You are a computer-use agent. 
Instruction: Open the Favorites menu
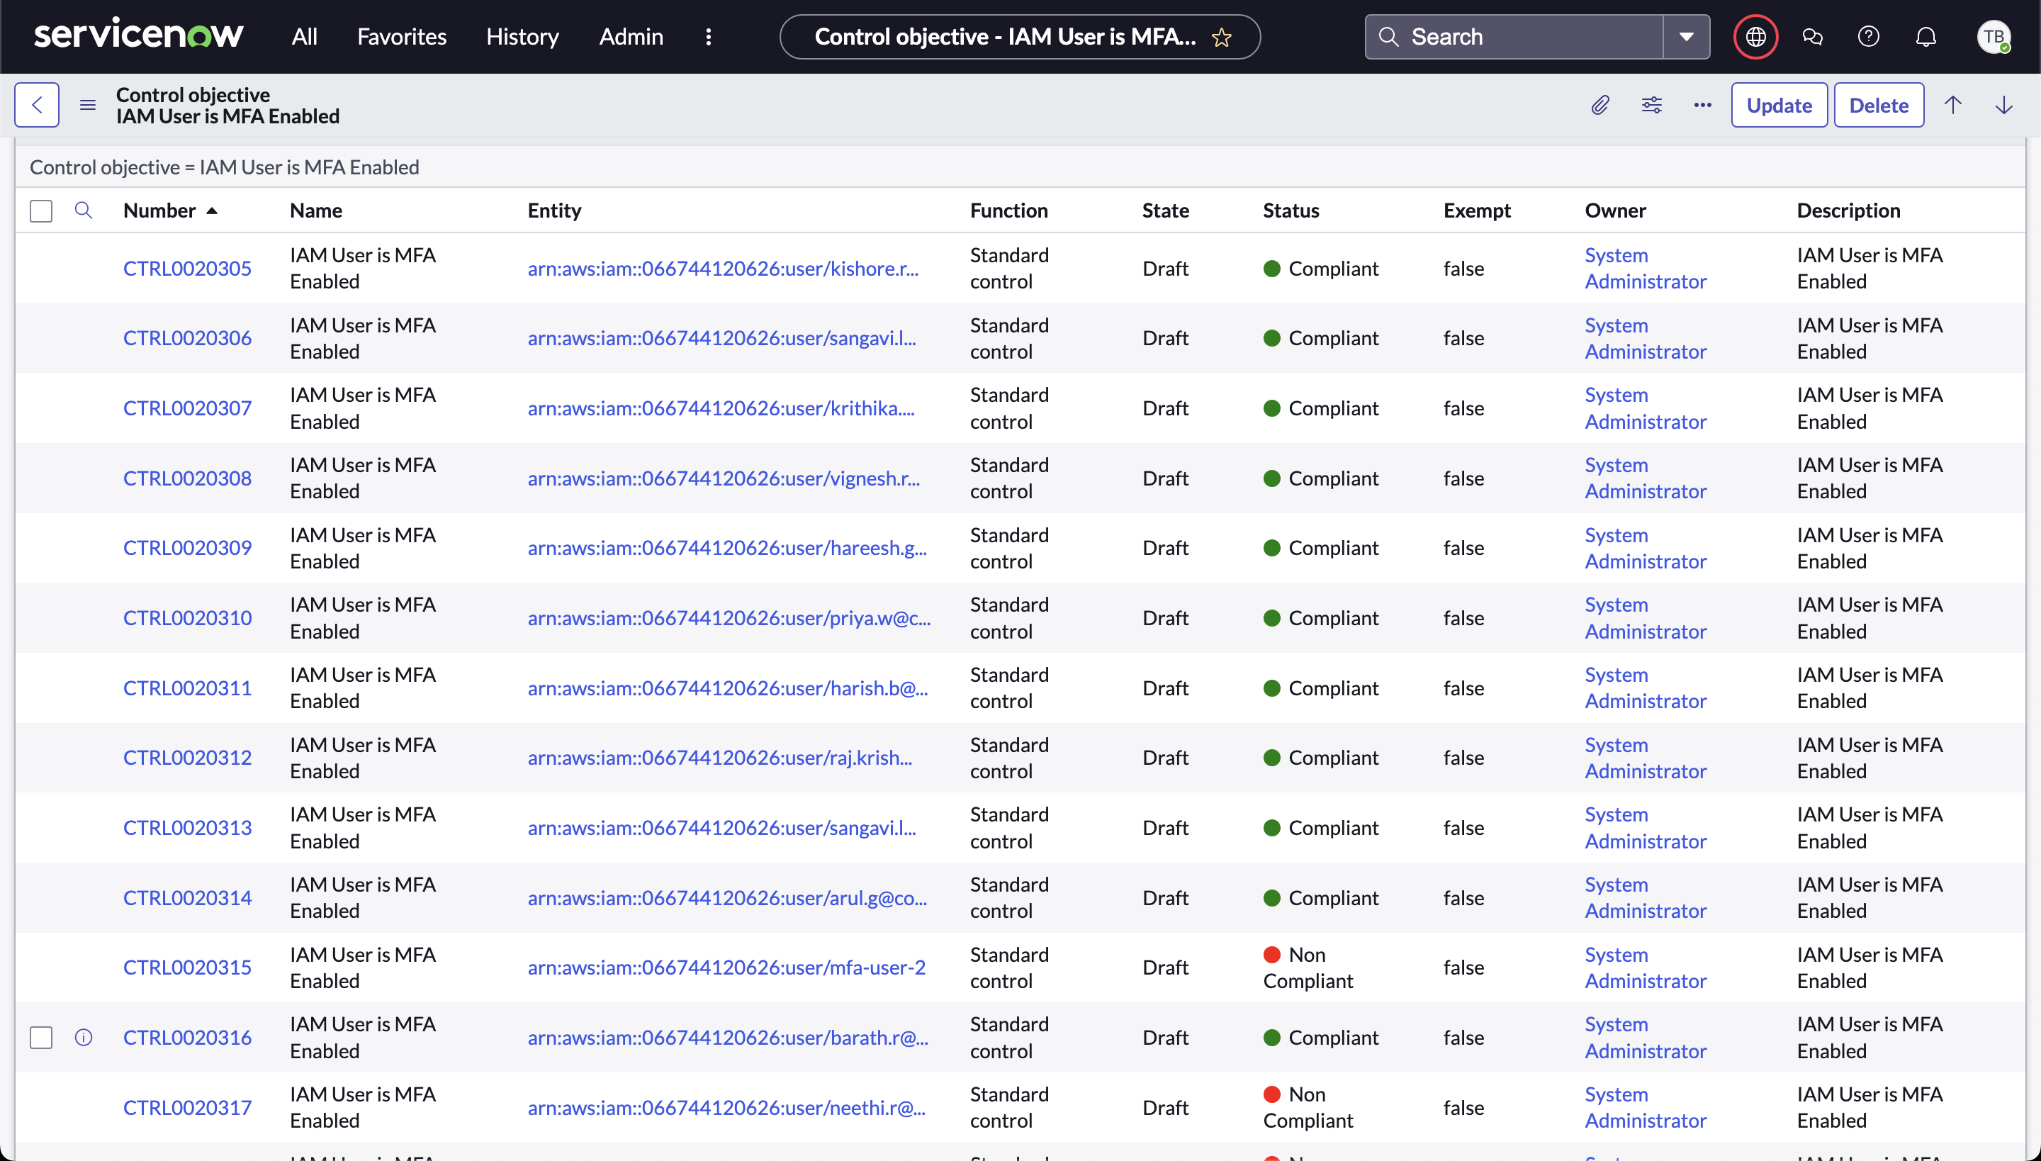coord(401,37)
